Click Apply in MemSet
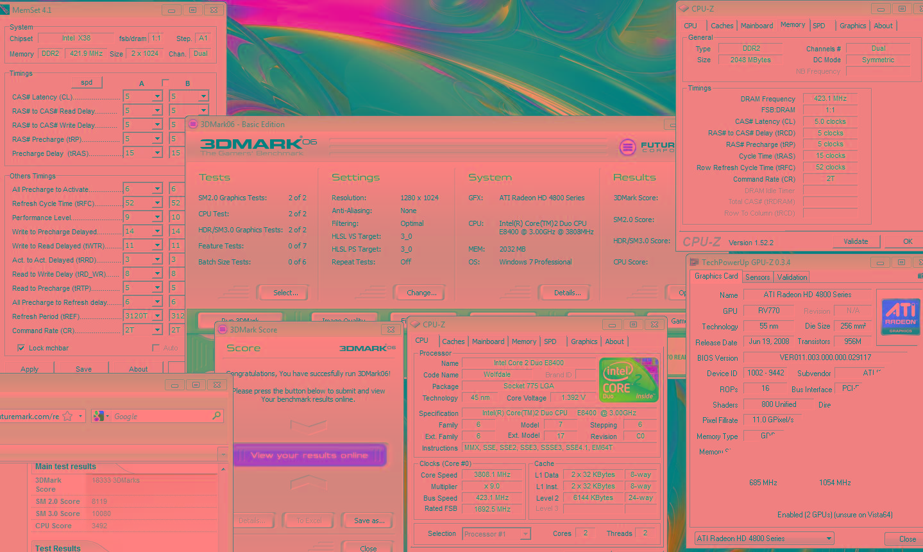923x552 pixels. coord(30,369)
